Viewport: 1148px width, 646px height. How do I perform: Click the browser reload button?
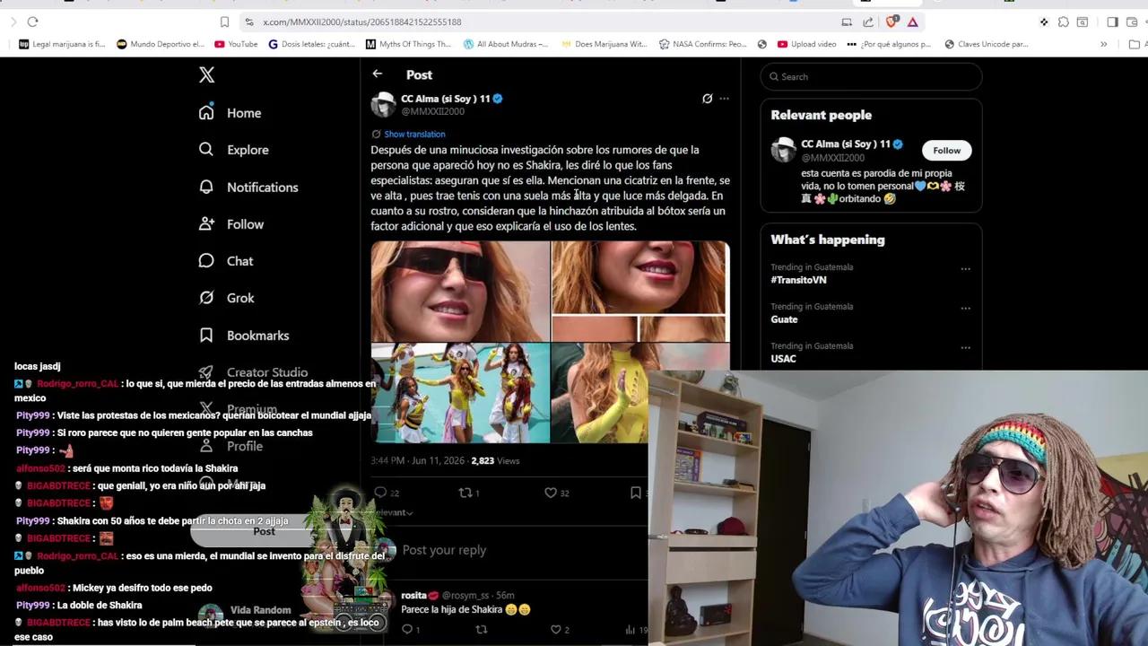[x=32, y=22]
